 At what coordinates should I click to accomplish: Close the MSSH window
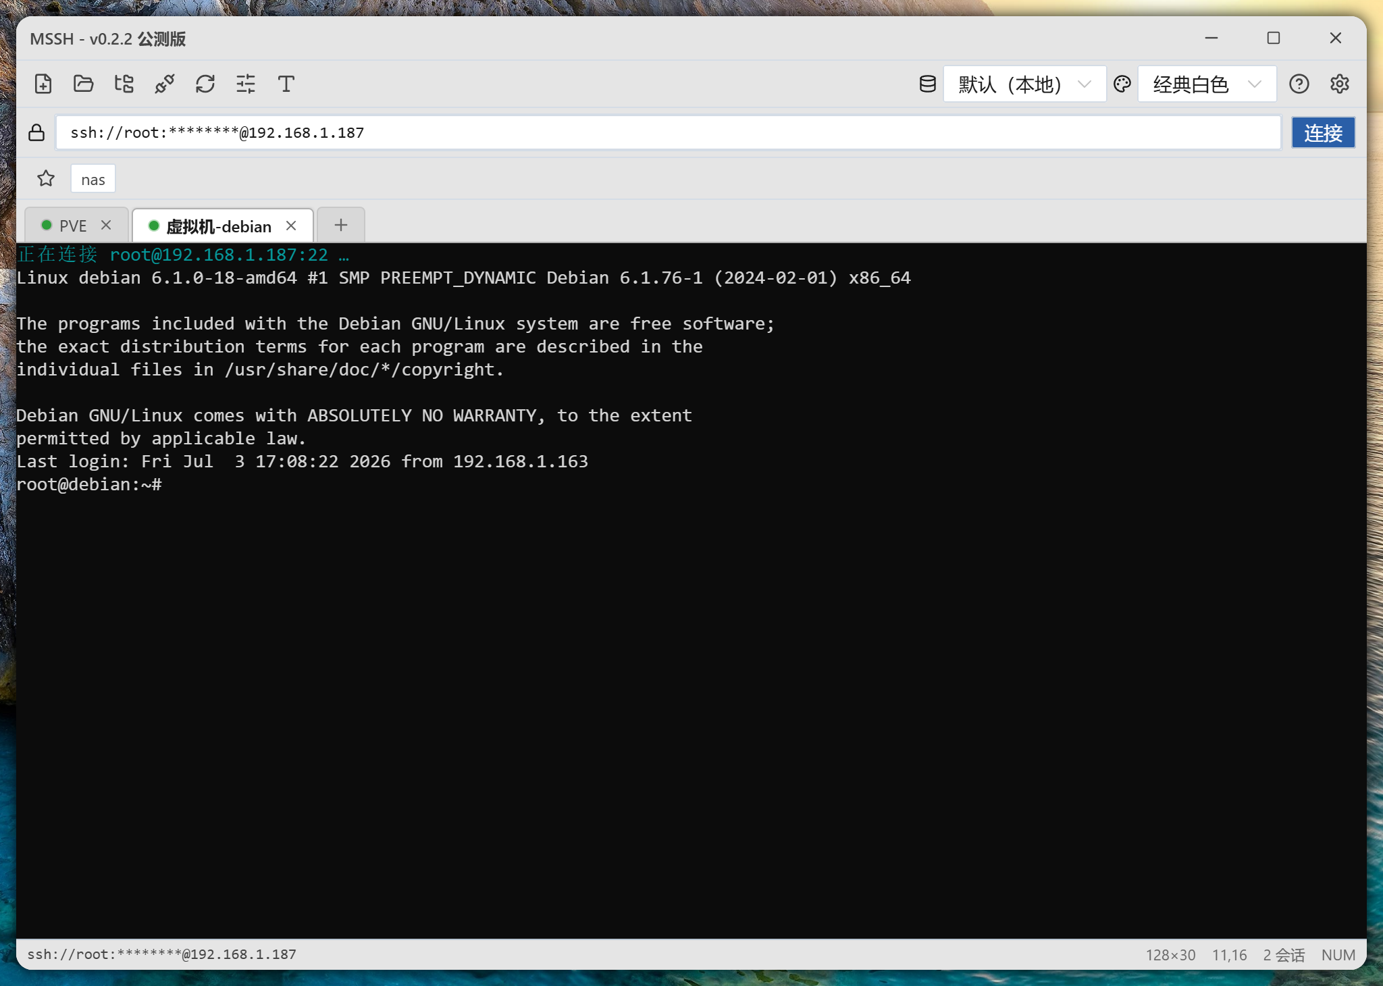coord(1336,38)
